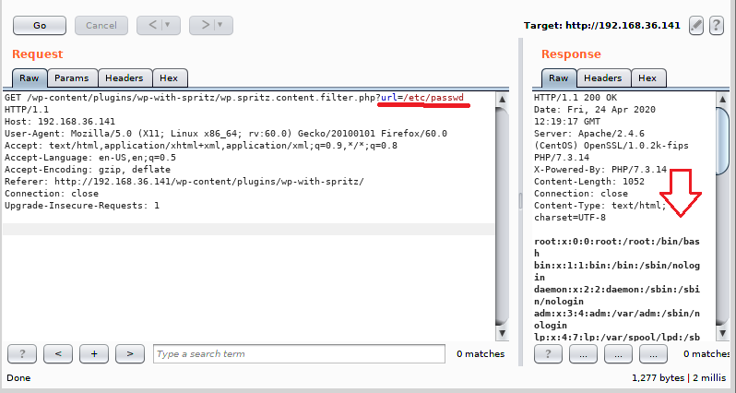Click the Host: 192.168.36.141 header line
The image size is (736, 393).
[60, 122]
